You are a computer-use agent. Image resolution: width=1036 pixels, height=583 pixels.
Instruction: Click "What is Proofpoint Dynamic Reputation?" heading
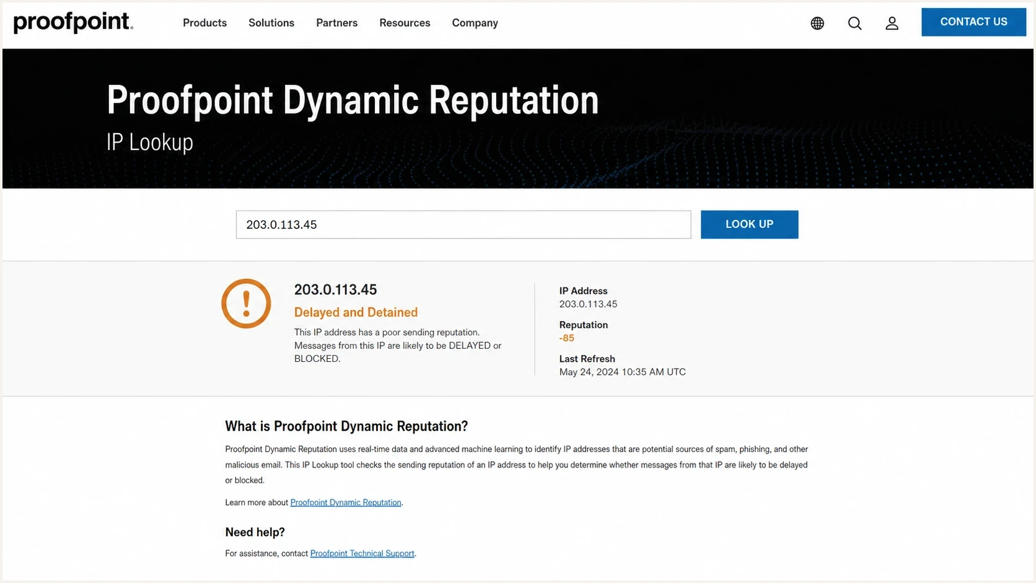tap(346, 426)
